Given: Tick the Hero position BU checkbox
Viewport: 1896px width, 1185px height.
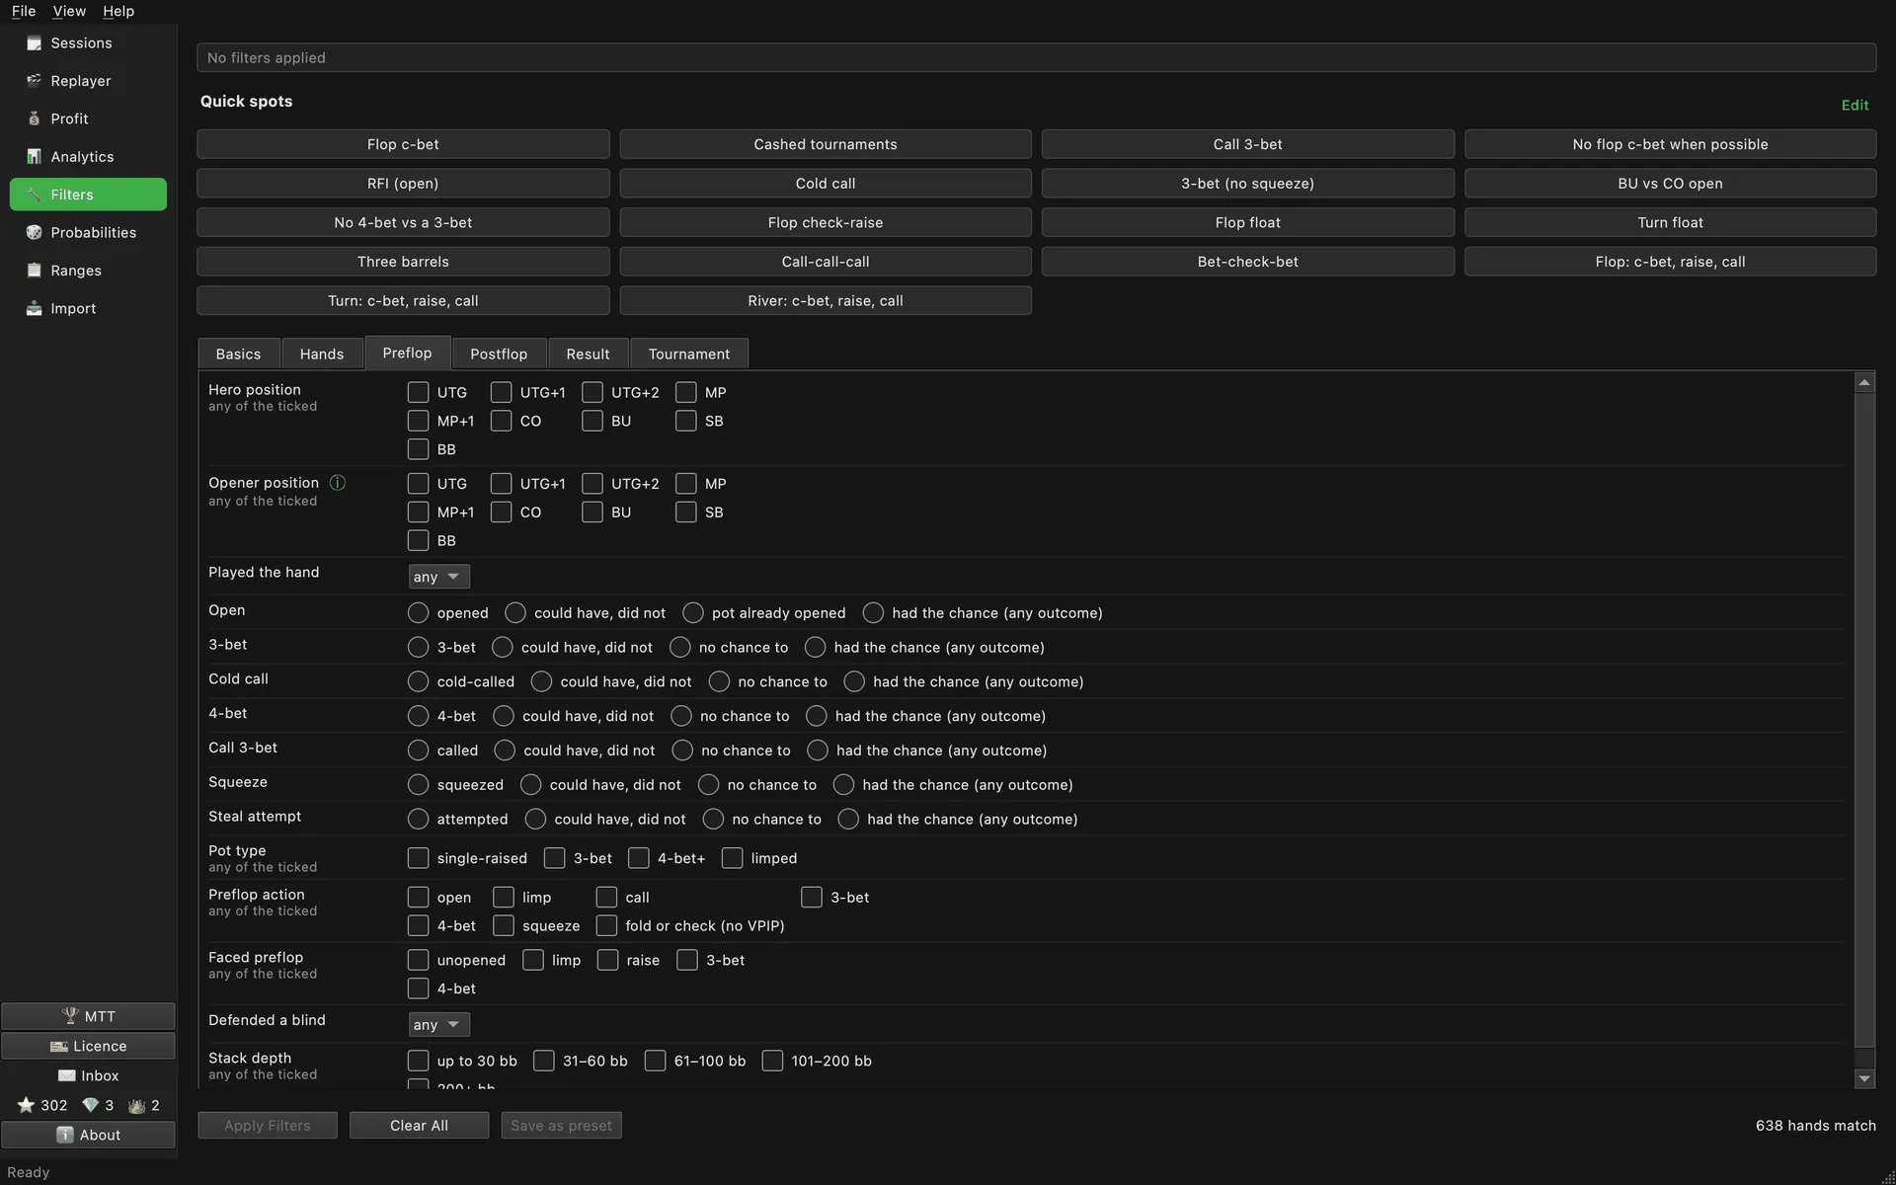Looking at the screenshot, I should point(592,421).
